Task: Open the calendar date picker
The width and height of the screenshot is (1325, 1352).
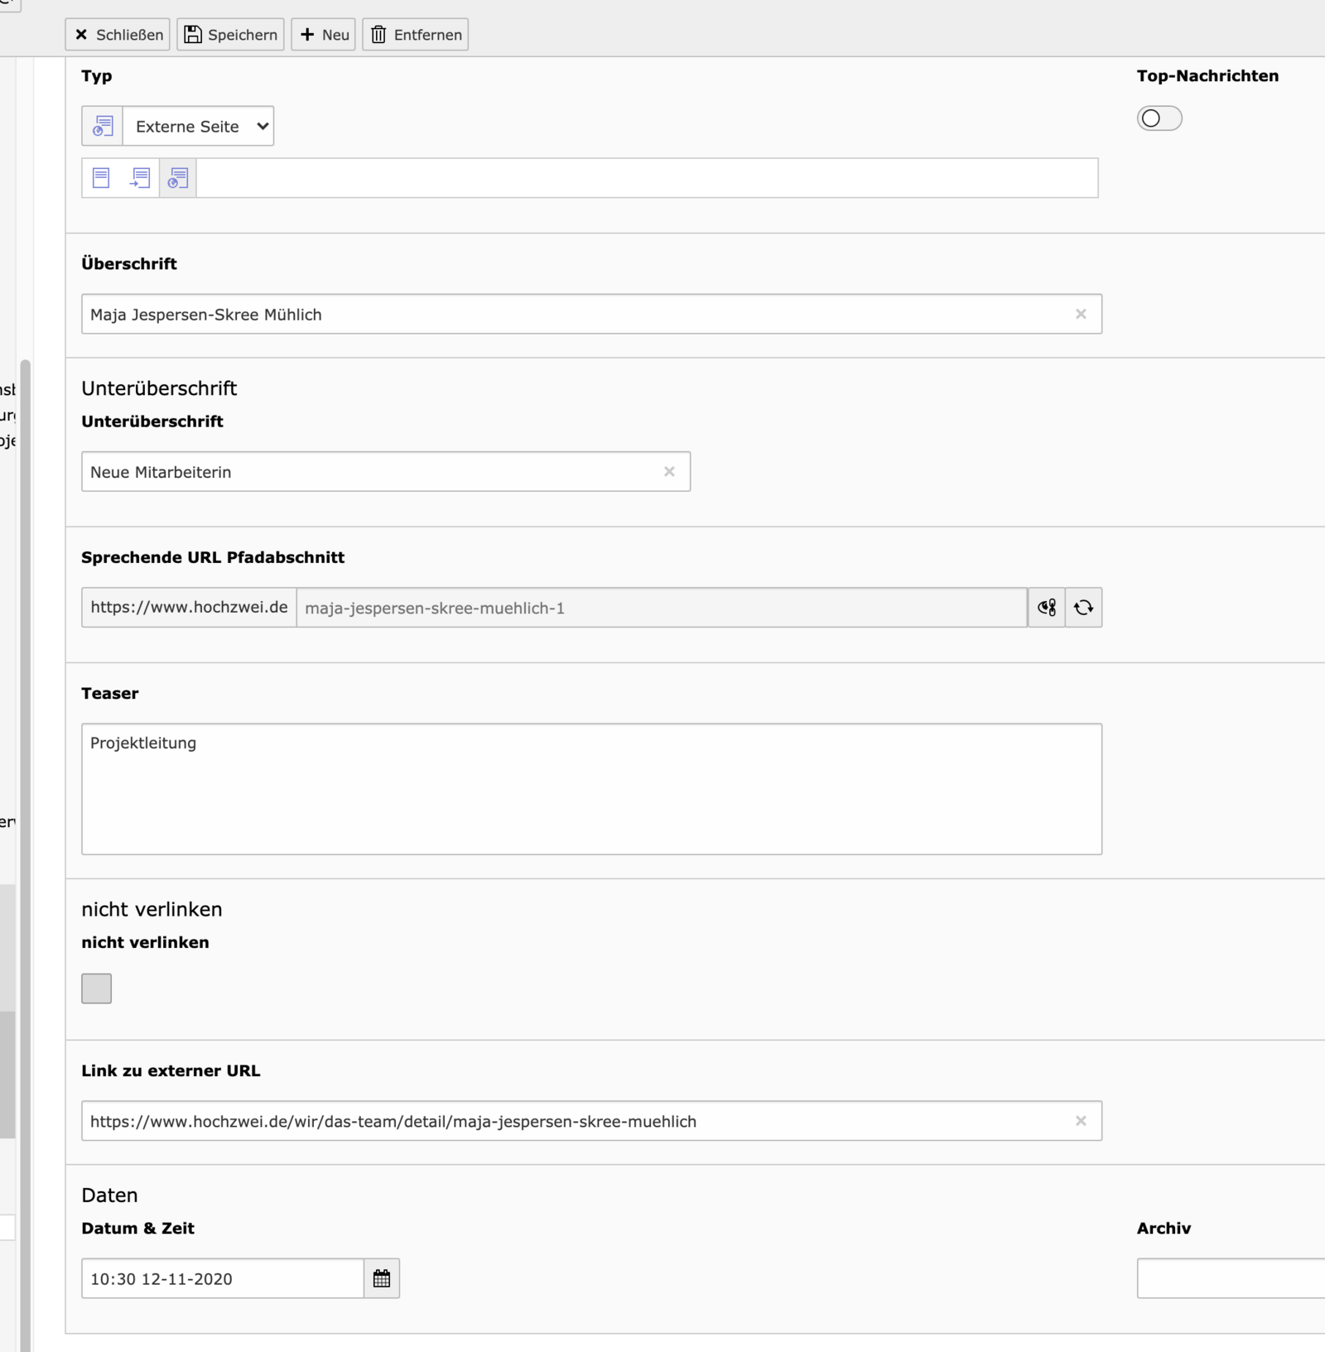Action: point(382,1278)
